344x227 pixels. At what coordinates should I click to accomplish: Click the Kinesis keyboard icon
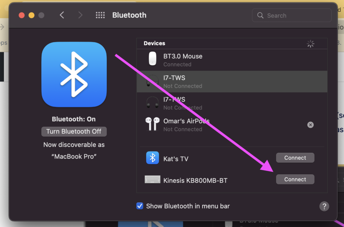153,179
